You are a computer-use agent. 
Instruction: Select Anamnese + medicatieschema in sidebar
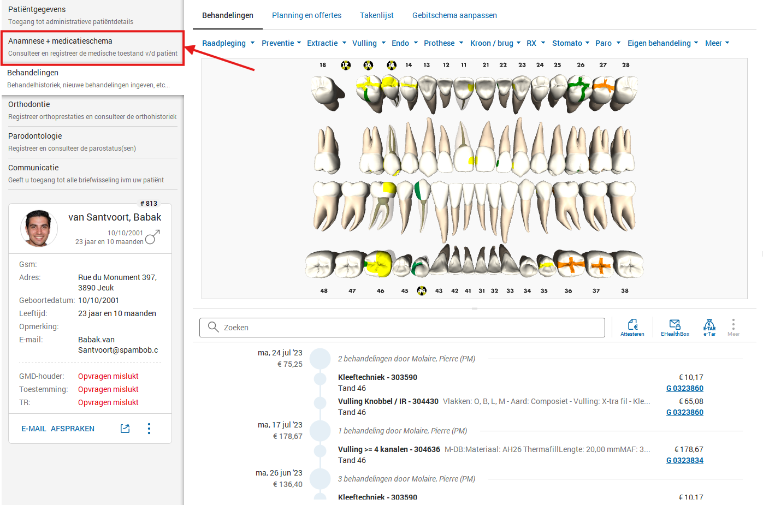92,47
